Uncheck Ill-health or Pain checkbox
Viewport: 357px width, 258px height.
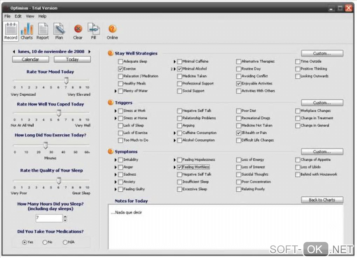coord(238,133)
